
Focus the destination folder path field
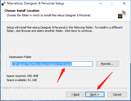[x=52, y=64]
